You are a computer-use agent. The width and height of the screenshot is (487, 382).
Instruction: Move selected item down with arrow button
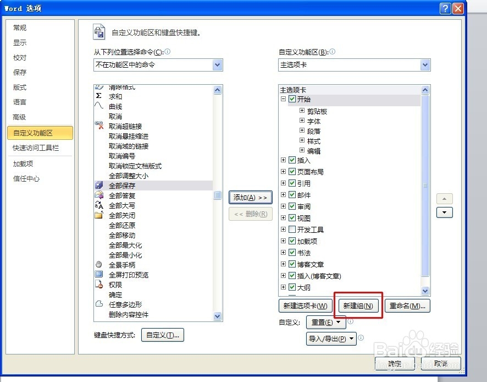tap(445, 212)
